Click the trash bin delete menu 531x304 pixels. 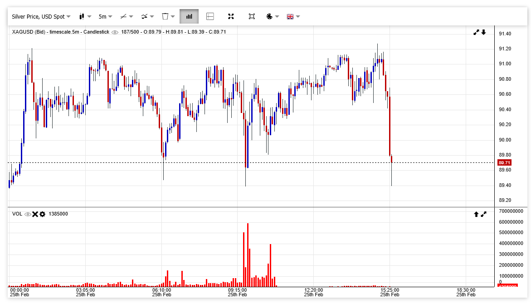point(168,16)
